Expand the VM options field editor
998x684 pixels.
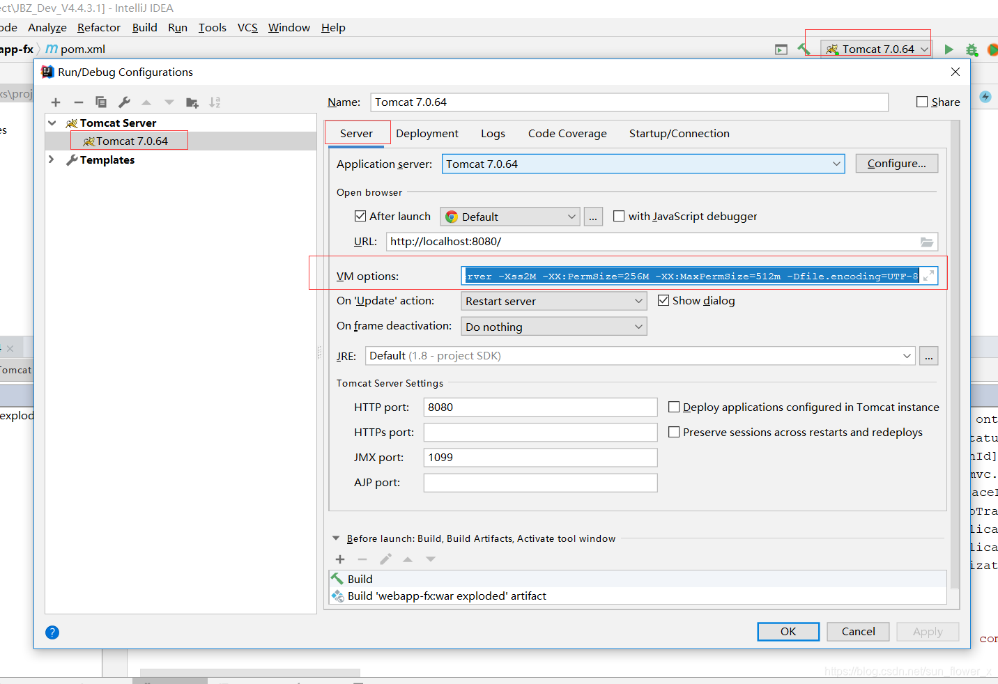coord(928,276)
